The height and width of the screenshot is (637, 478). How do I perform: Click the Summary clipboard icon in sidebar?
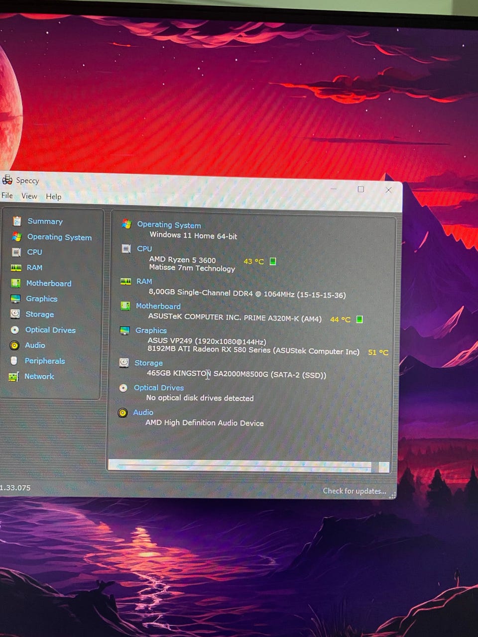click(x=17, y=221)
